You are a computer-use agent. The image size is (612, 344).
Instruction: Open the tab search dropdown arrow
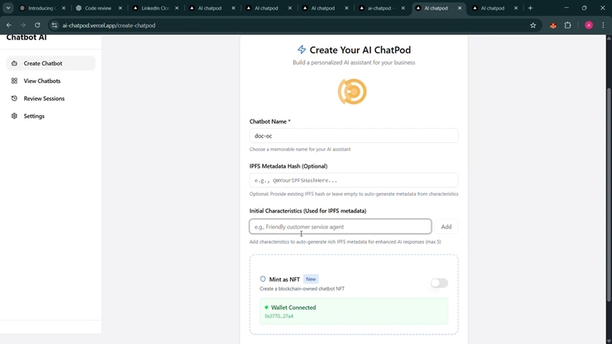click(x=8, y=8)
